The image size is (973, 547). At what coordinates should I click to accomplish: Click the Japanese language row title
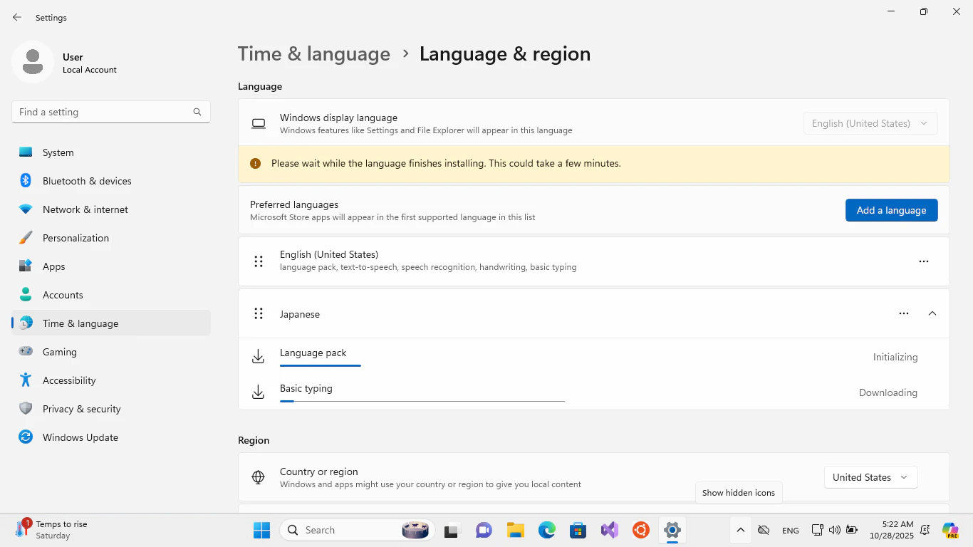[300, 314]
